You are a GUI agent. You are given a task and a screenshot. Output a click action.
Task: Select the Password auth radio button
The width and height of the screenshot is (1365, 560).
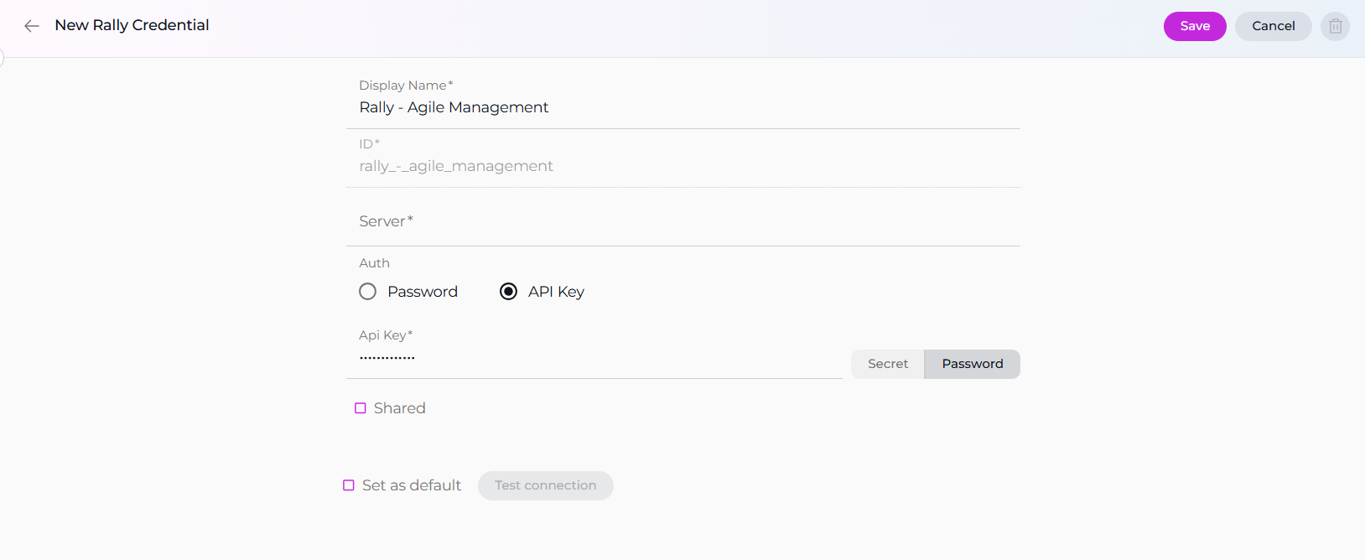368,292
